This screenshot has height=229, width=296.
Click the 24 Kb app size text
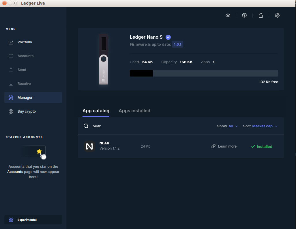[145, 146]
